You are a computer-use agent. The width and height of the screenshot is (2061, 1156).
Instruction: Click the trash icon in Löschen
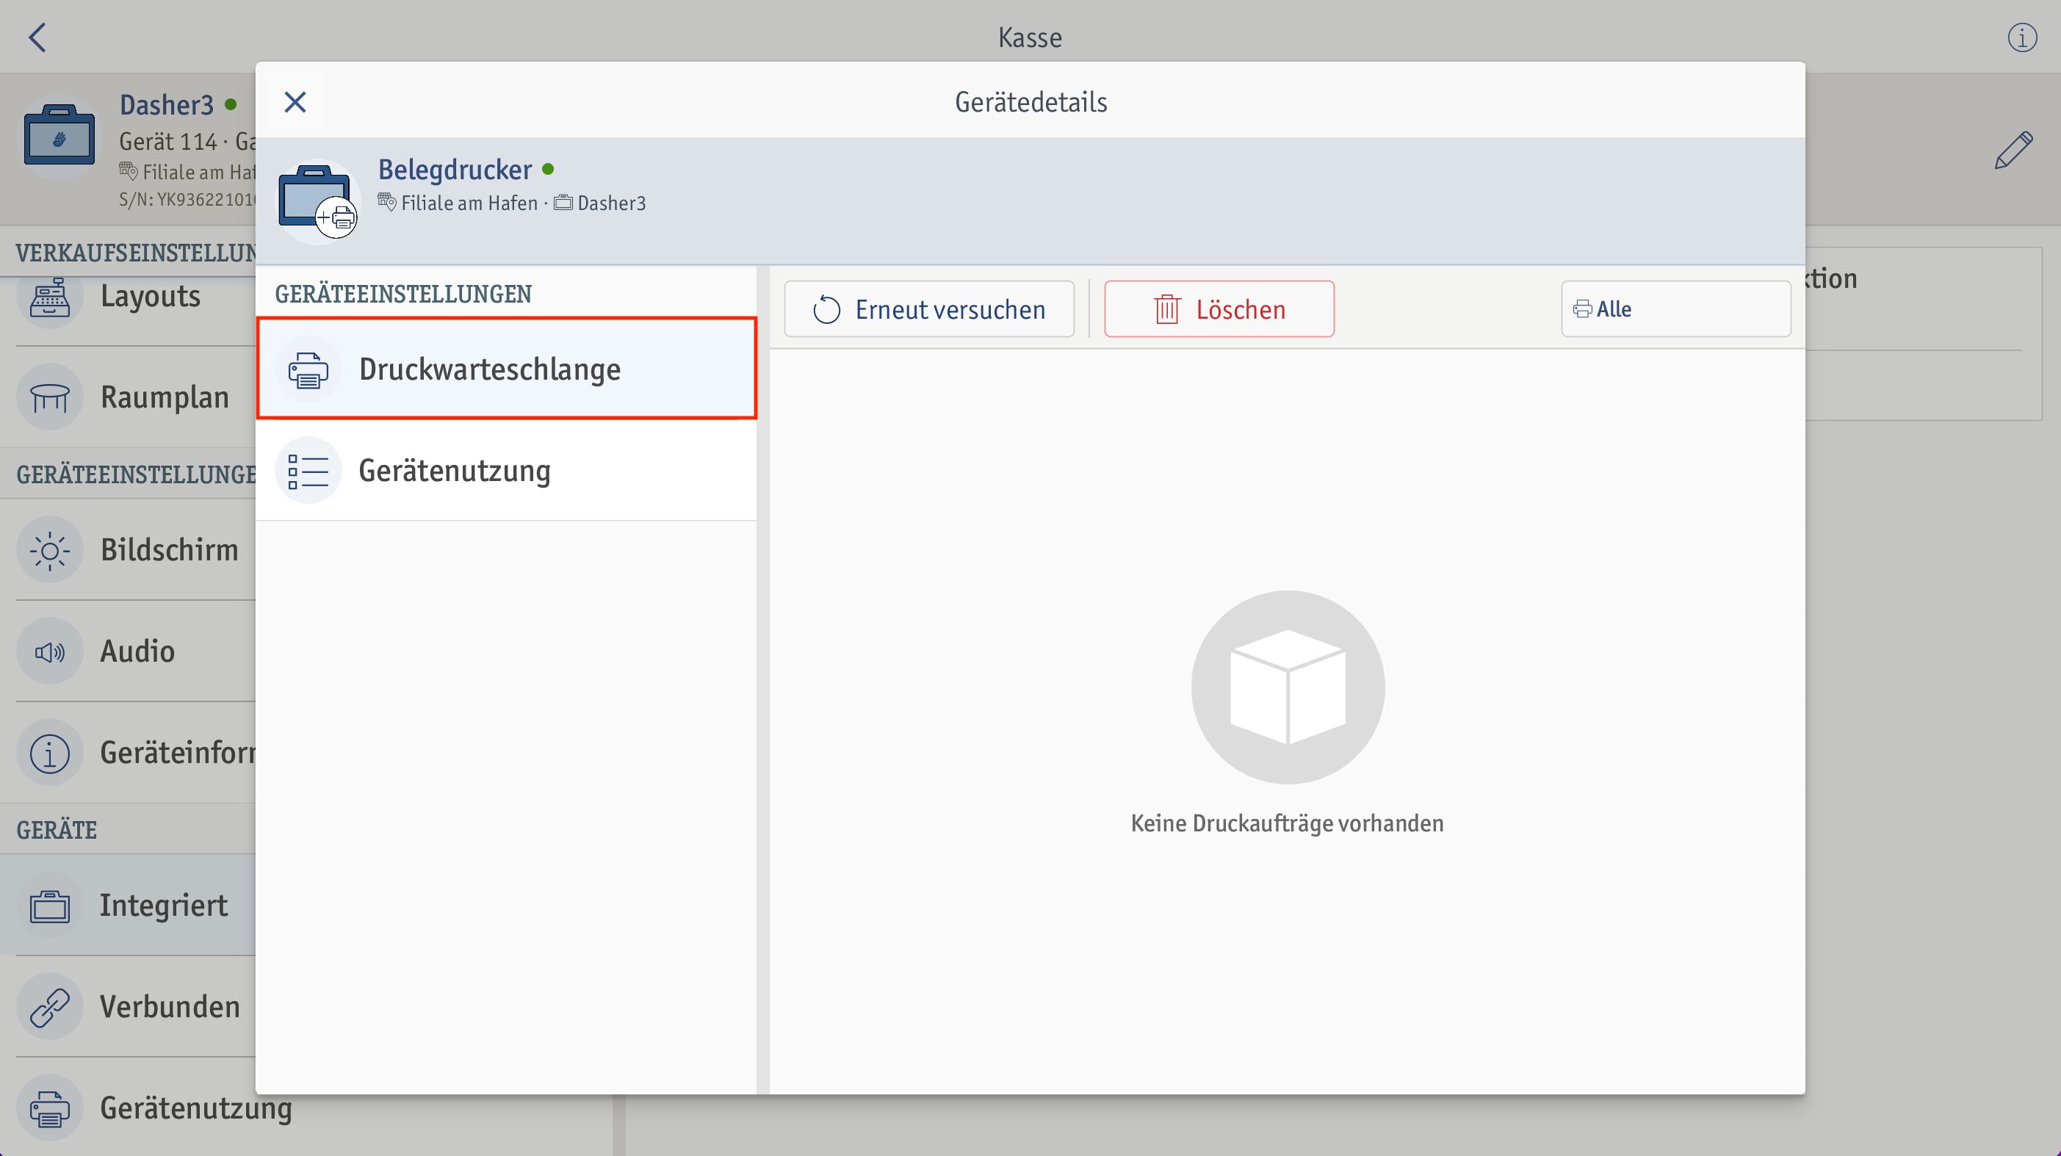(1167, 308)
